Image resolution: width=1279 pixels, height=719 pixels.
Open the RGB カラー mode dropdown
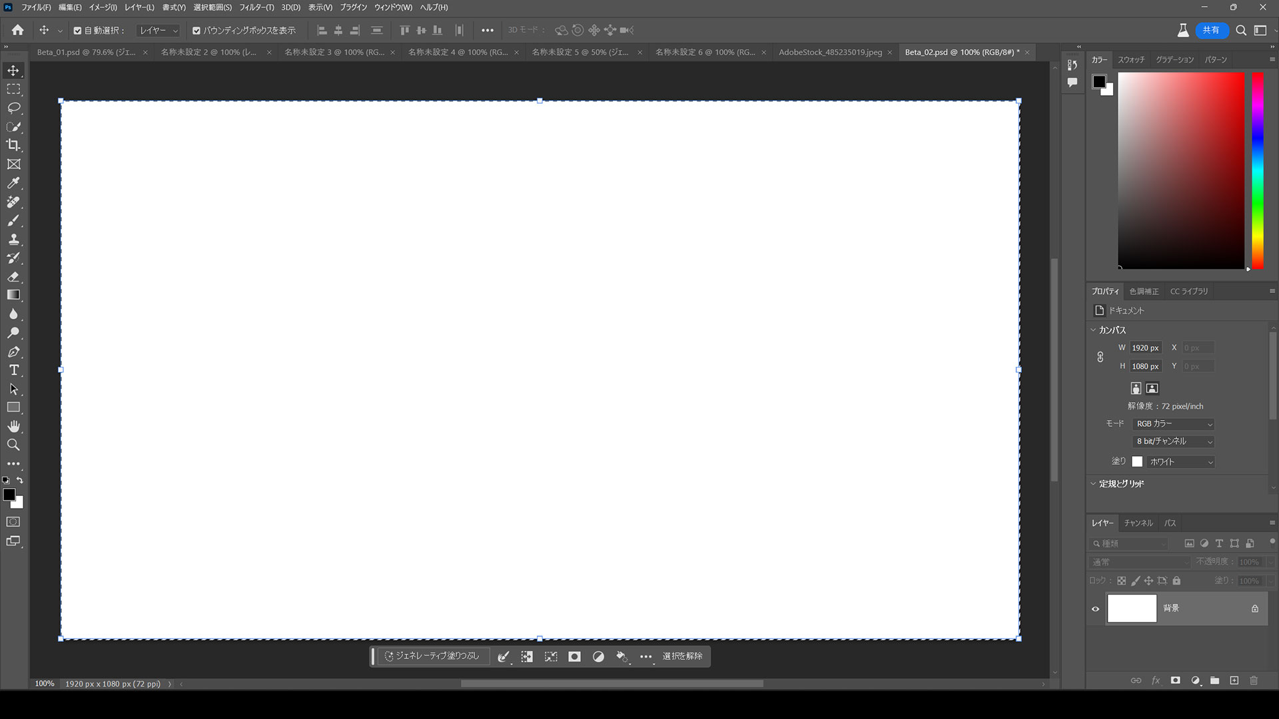tap(1174, 424)
